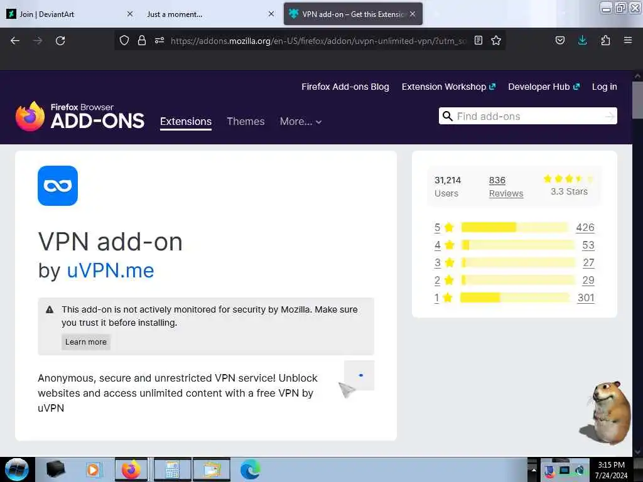Focus the Find add-ons search field
Viewport: 643px width, 482px height.
(527, 116)
